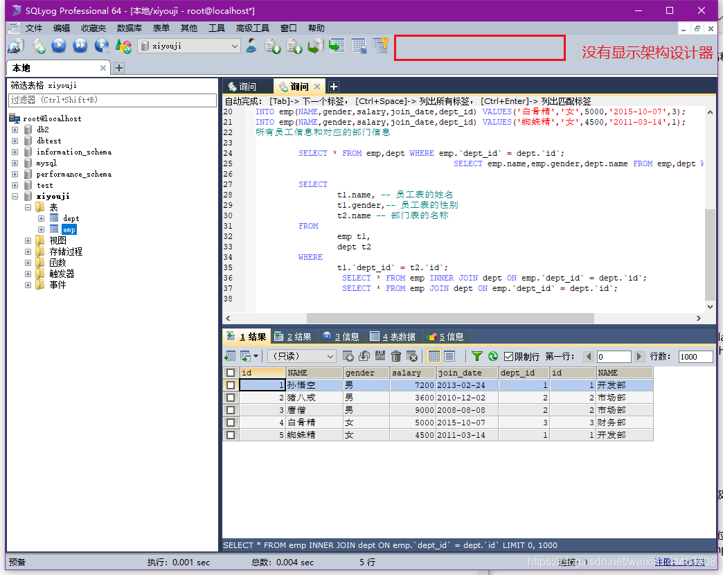Click the insert new row icon
The image size is (723, 575).
[348, 356]
